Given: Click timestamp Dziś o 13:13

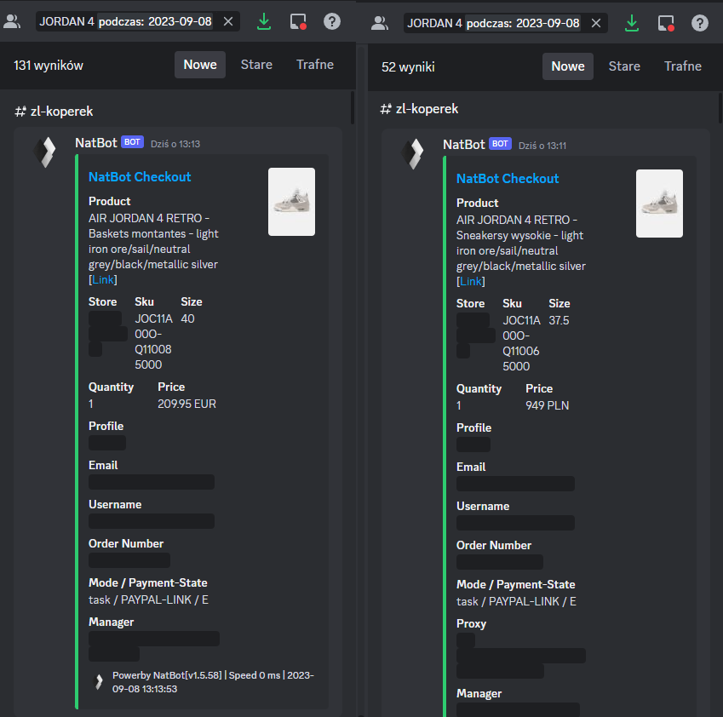Looking at the screenshot, I should point(175,144).
